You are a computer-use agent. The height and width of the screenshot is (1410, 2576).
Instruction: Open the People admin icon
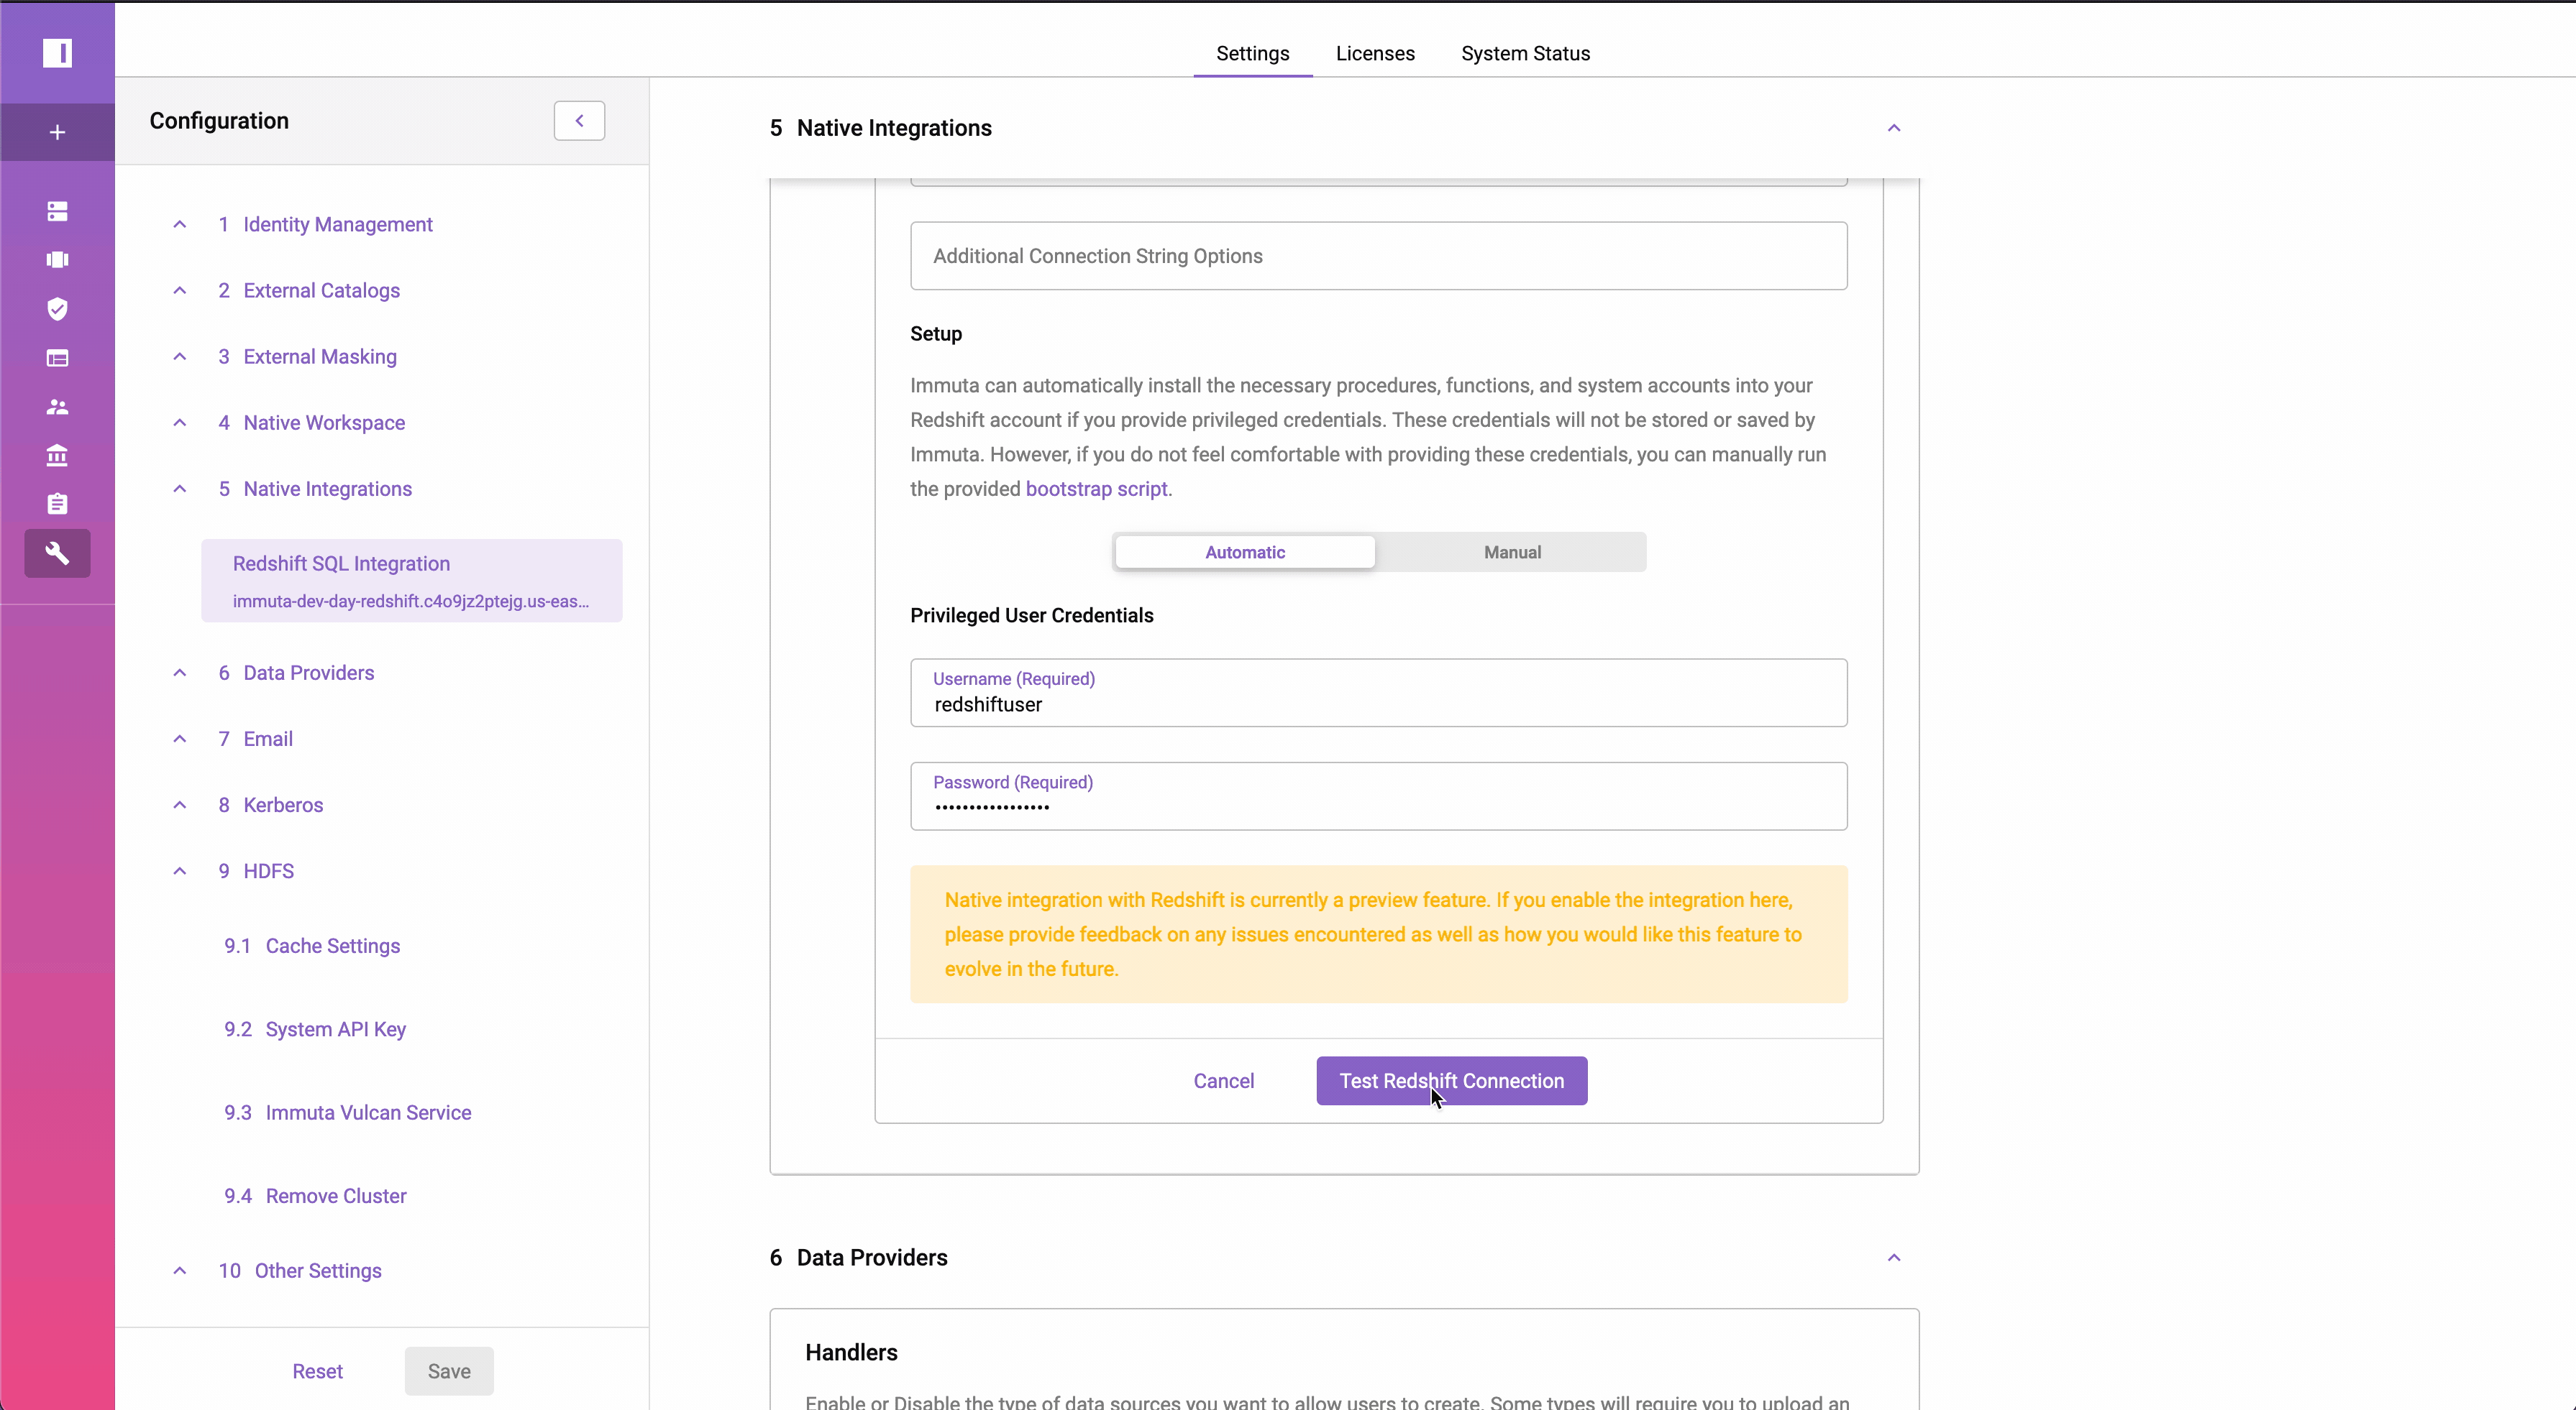pyautogui.click(x=57, y=407)
